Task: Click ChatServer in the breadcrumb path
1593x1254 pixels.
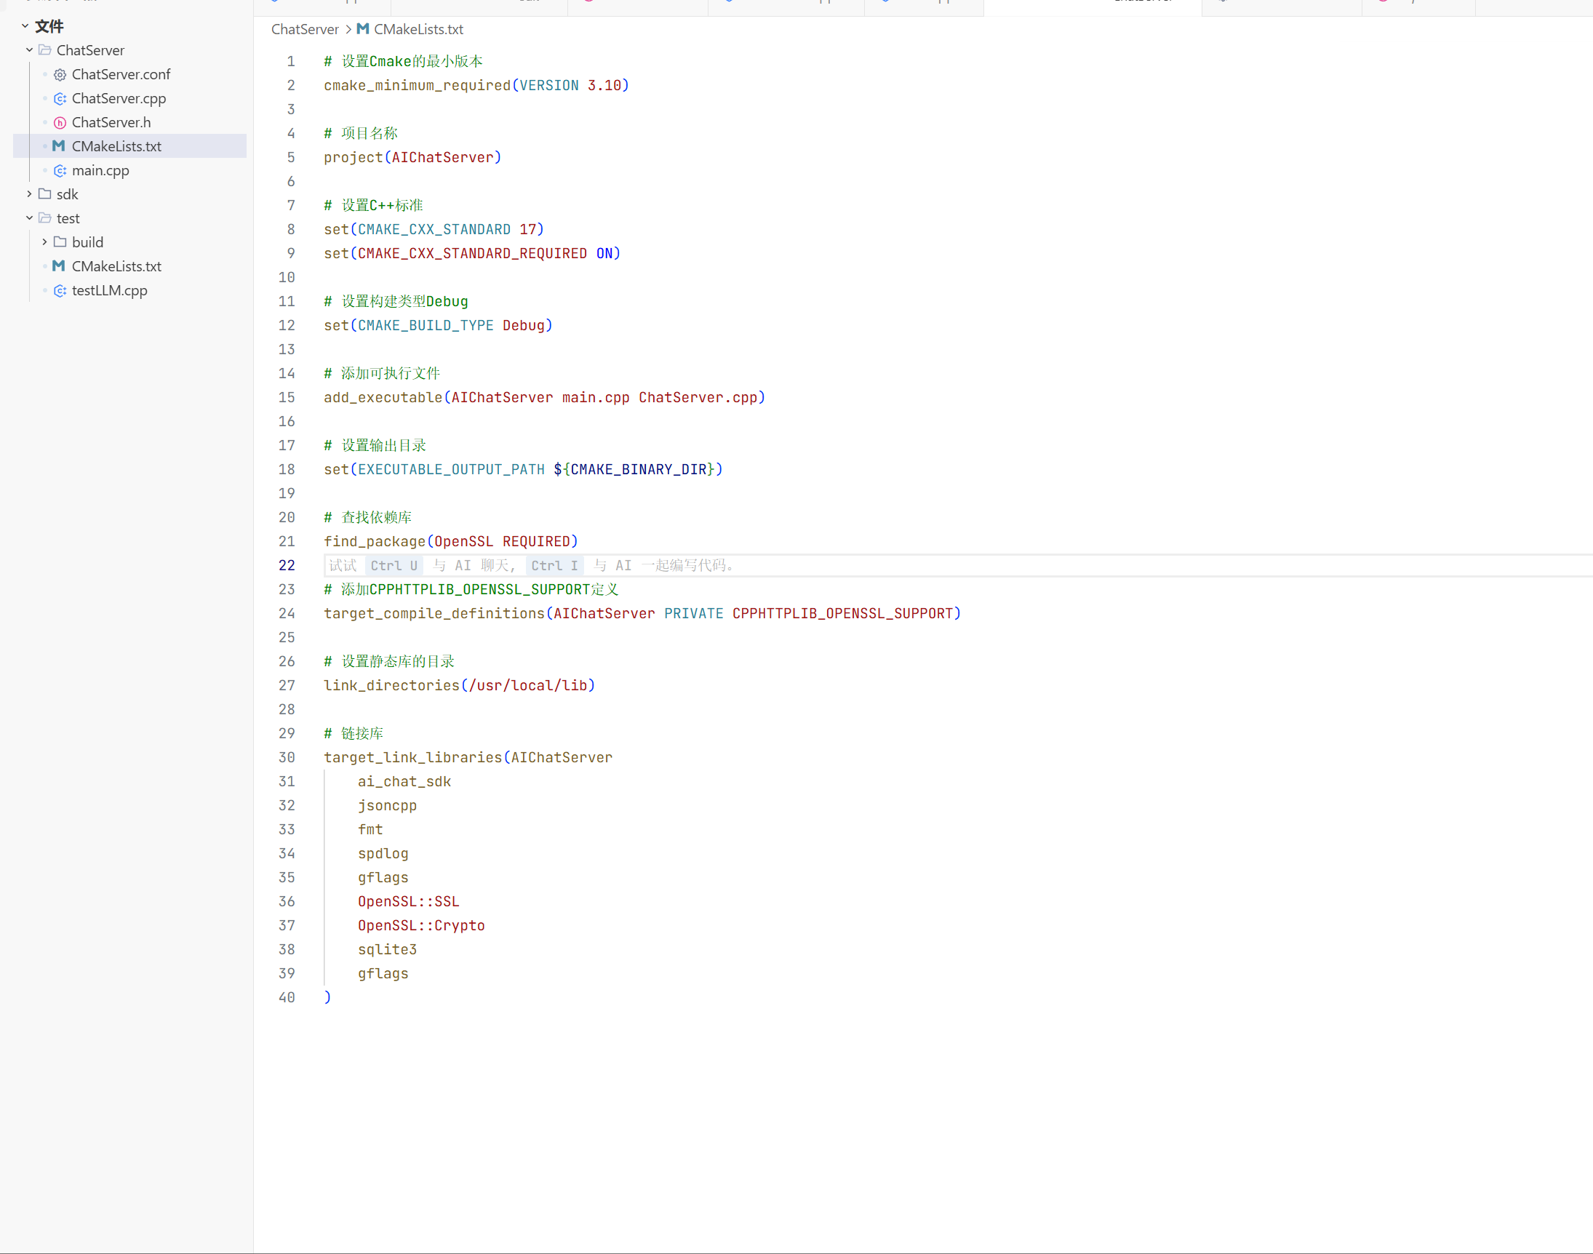Action: point(305,29)
